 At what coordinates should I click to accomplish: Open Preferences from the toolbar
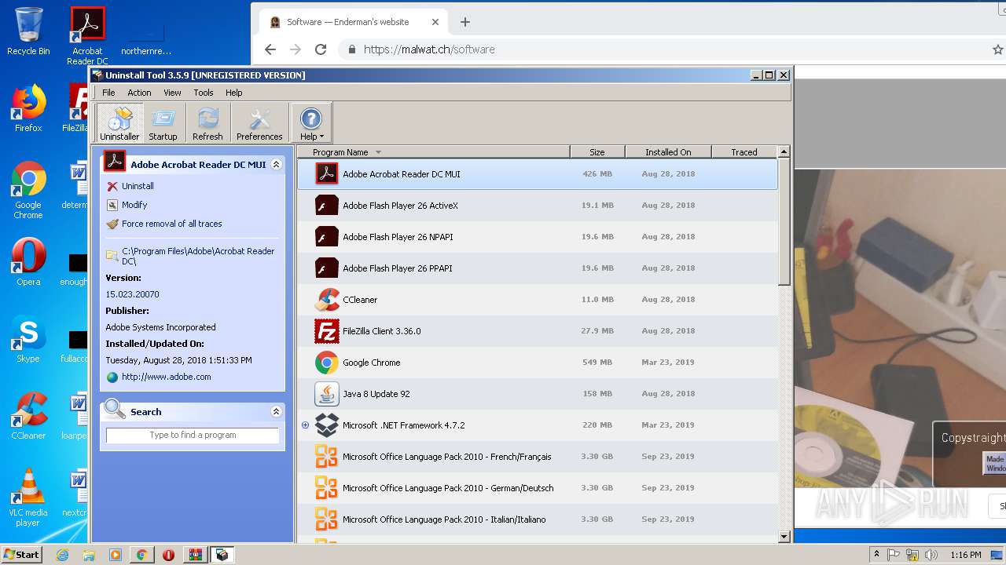coord(259,123)
